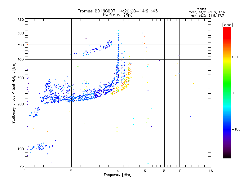Click the '300' y-axis tick label

(20, 78)
